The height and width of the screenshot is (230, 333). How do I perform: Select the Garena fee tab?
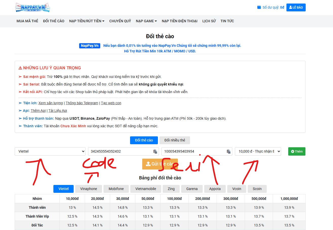(192, 189)
